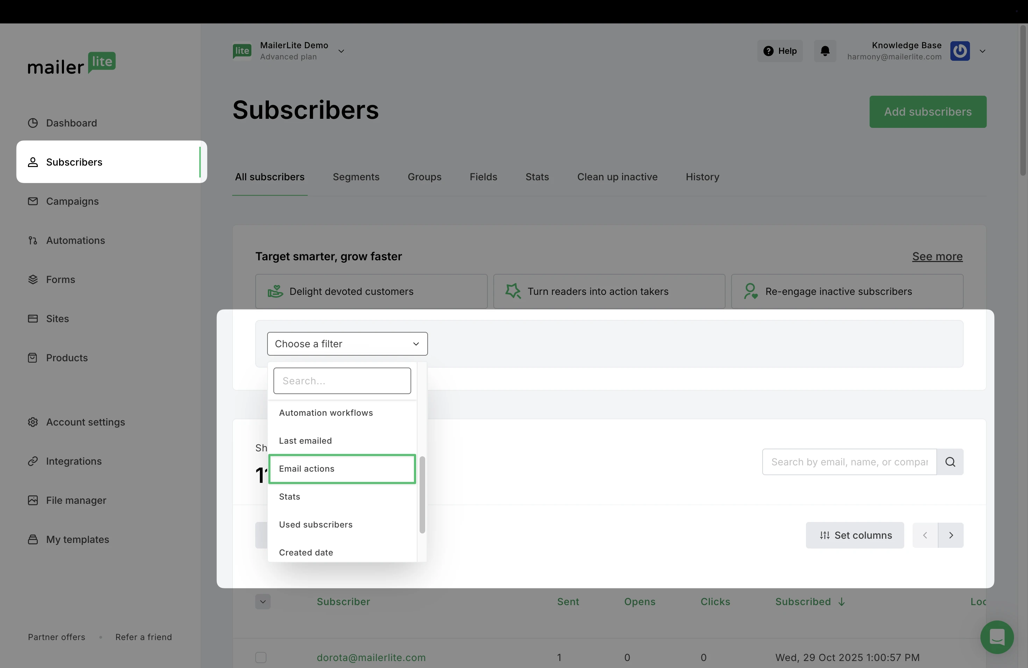
Task: Switch to the Segments tab
Action: click(356, 177)
